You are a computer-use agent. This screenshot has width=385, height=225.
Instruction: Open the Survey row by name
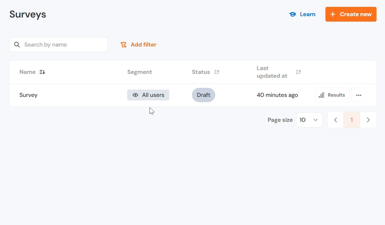[28, 95]
